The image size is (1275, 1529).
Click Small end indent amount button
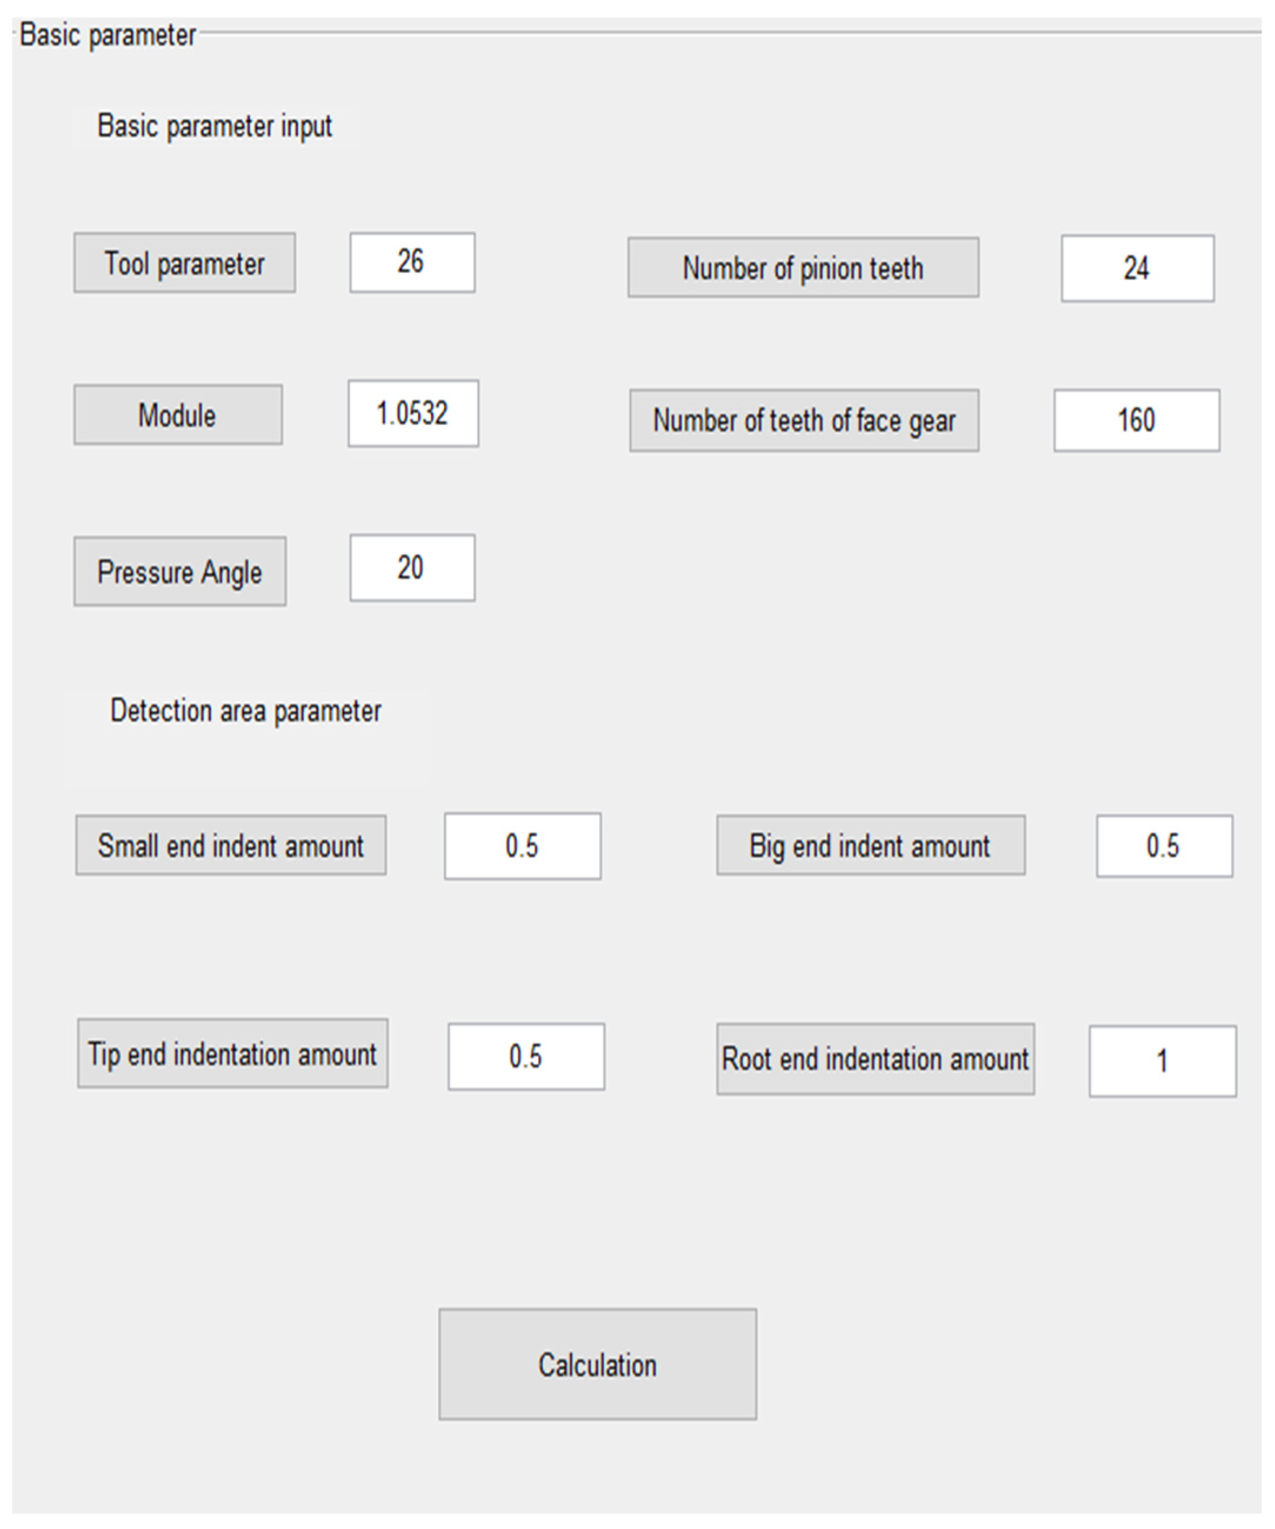pyautogui.click(x=231, y=845)
